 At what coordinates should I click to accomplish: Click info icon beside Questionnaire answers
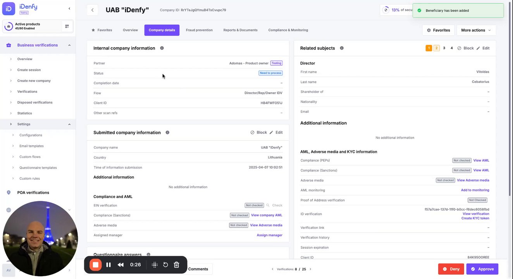148,255
